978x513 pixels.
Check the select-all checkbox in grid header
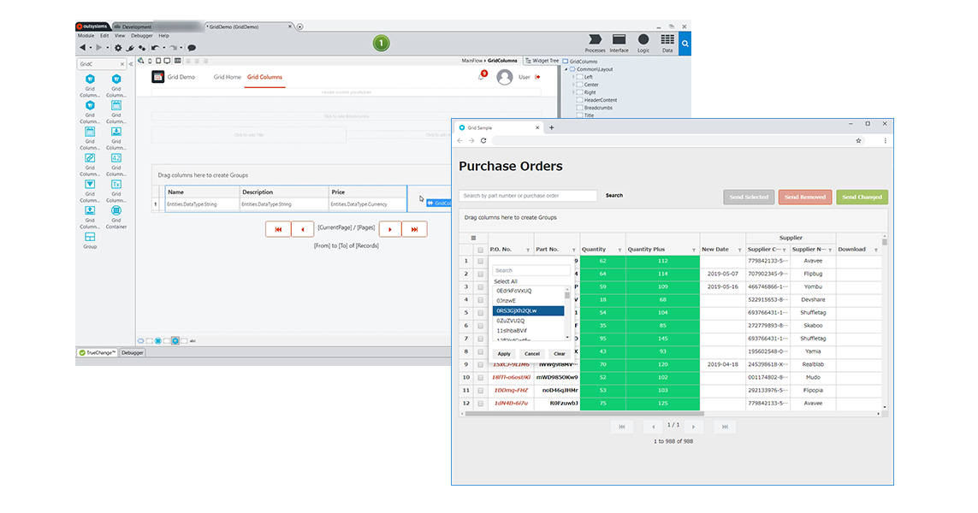point(480,250)
